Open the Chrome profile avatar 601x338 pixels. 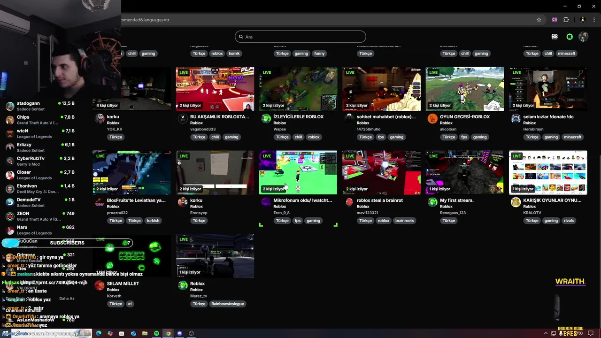(583, 20)
